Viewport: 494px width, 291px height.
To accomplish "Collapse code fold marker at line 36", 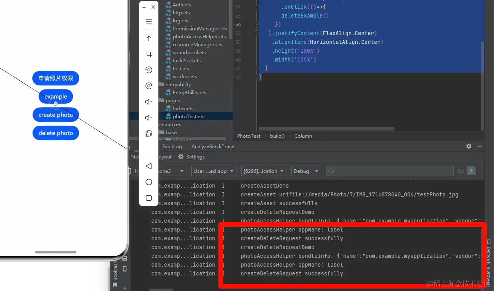I will click(x=256, y=25).
